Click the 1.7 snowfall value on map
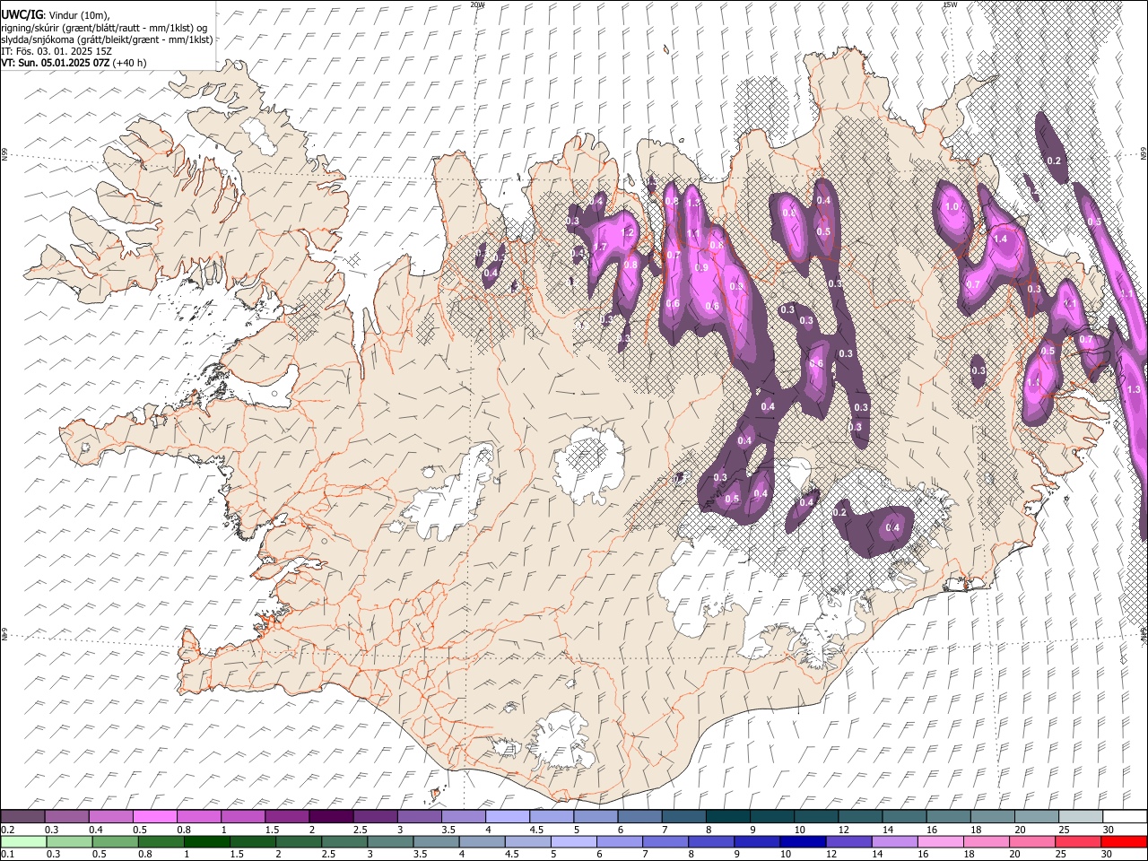Screen dimensions: 1148x861 point(600,248)
